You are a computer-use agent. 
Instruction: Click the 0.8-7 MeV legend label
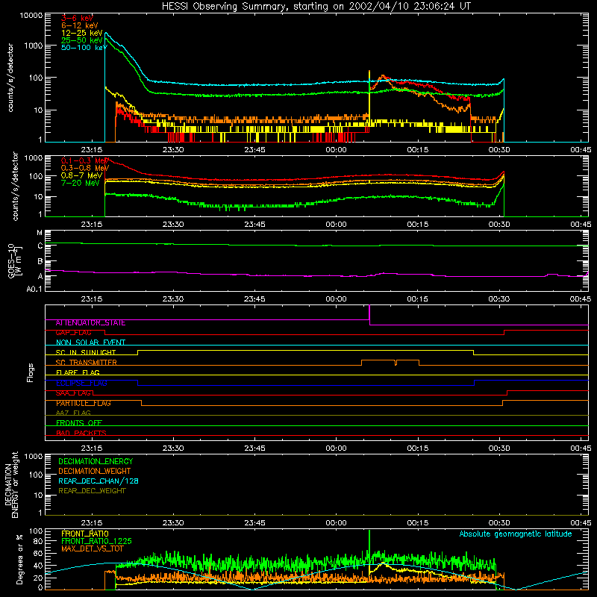coord(82,175)
